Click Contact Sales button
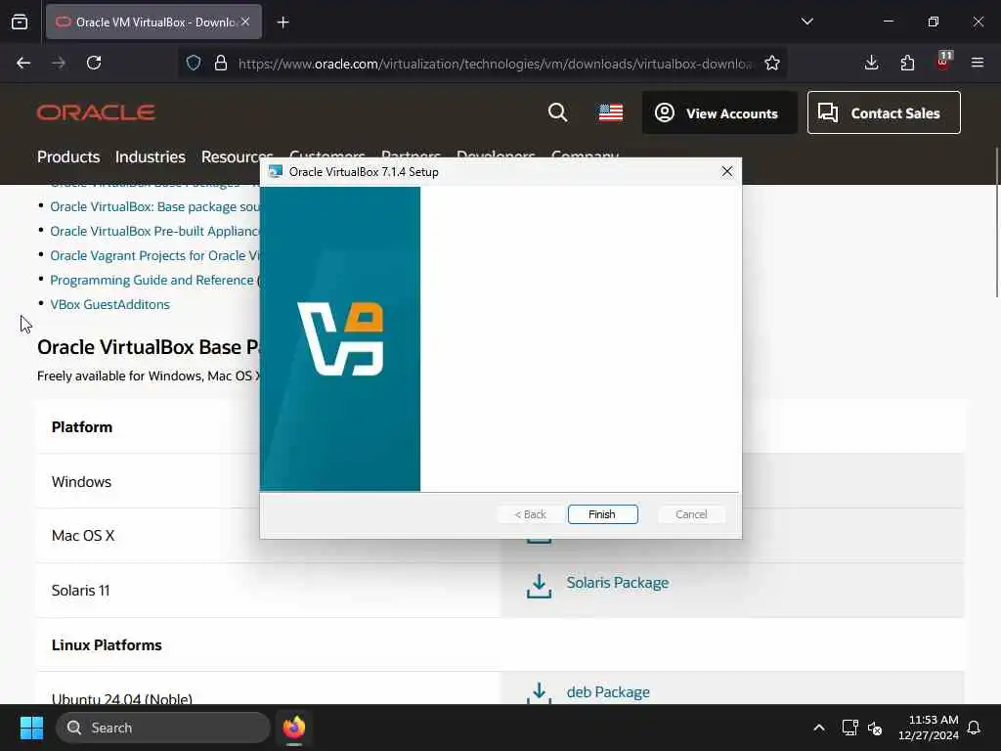1001x751 pixels. pos(884,113)
